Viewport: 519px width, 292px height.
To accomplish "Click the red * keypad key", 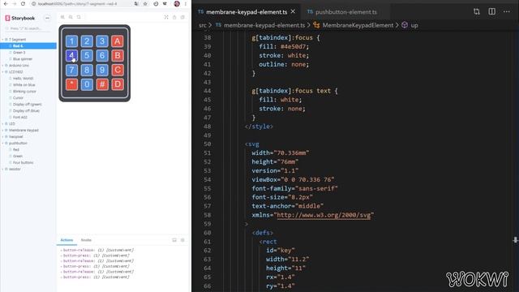I will pos(71,84).
